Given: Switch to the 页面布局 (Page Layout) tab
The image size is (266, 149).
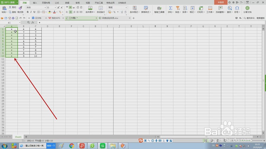Looking at the screenshot, I should point(46,3).
